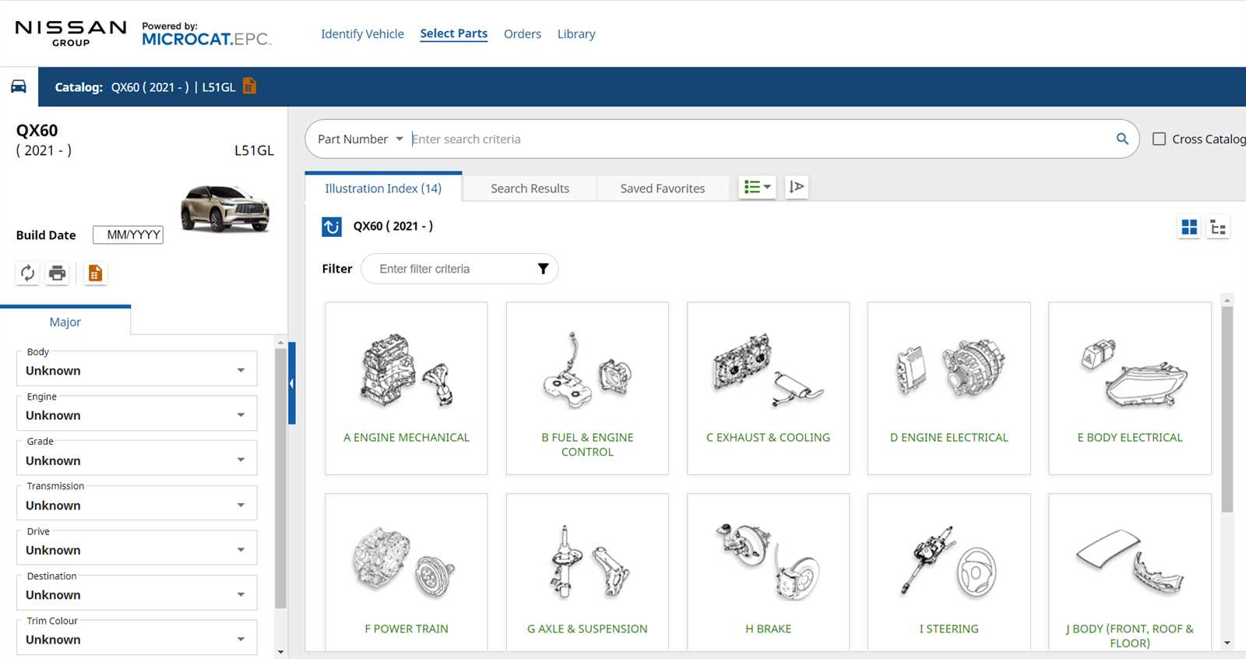Image resolution: width=1246 pixels, height=659 pixels.
Task: Expand the Trim Colour dropdown
Action: 136,637
